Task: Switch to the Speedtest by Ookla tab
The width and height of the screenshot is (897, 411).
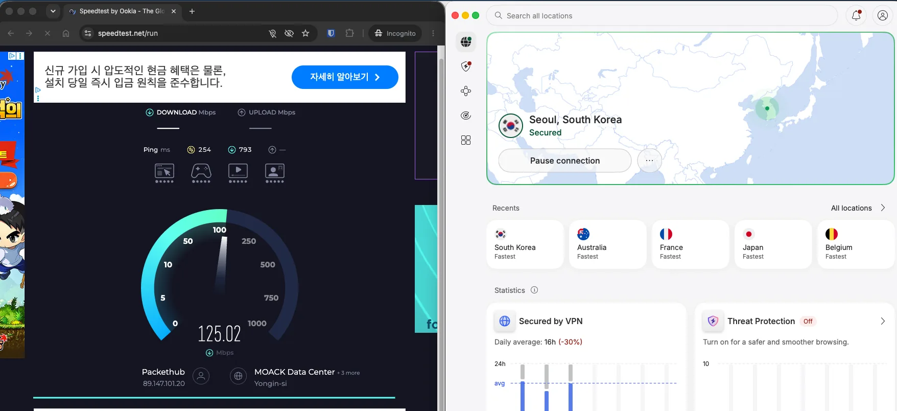Action: 122,11
